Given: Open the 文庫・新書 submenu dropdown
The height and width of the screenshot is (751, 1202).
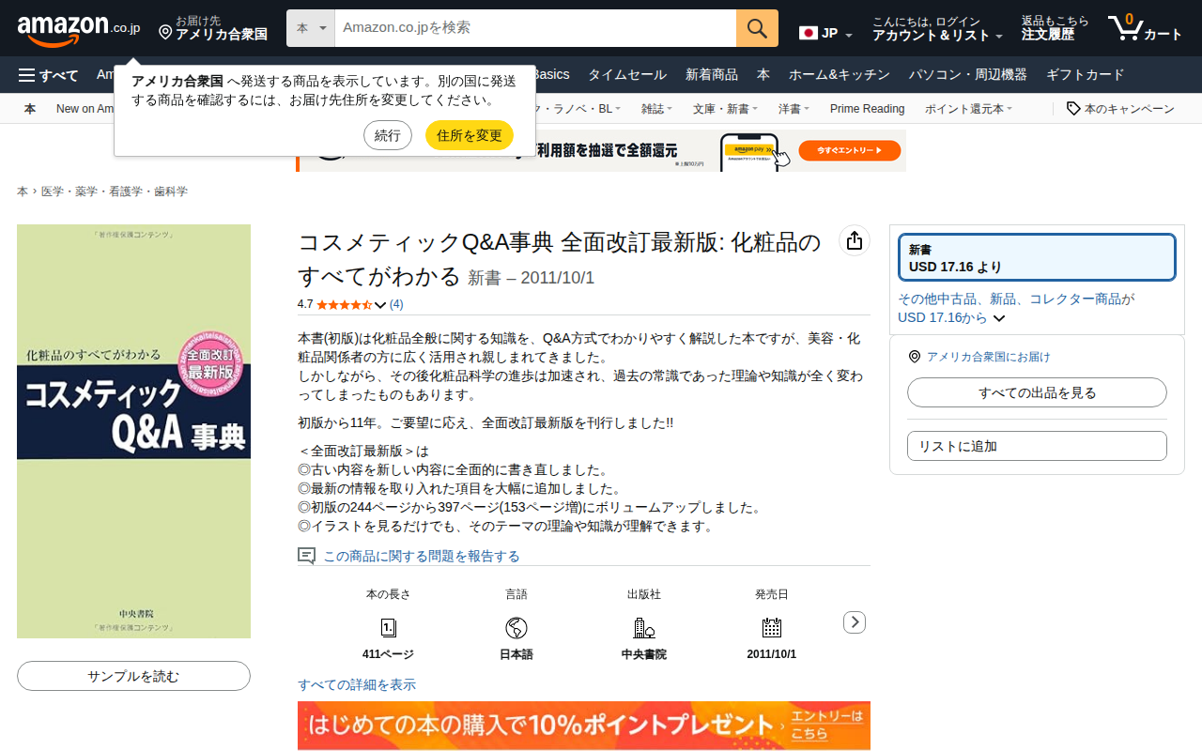Looking at the screenshot, I should [x=725, y=109].
